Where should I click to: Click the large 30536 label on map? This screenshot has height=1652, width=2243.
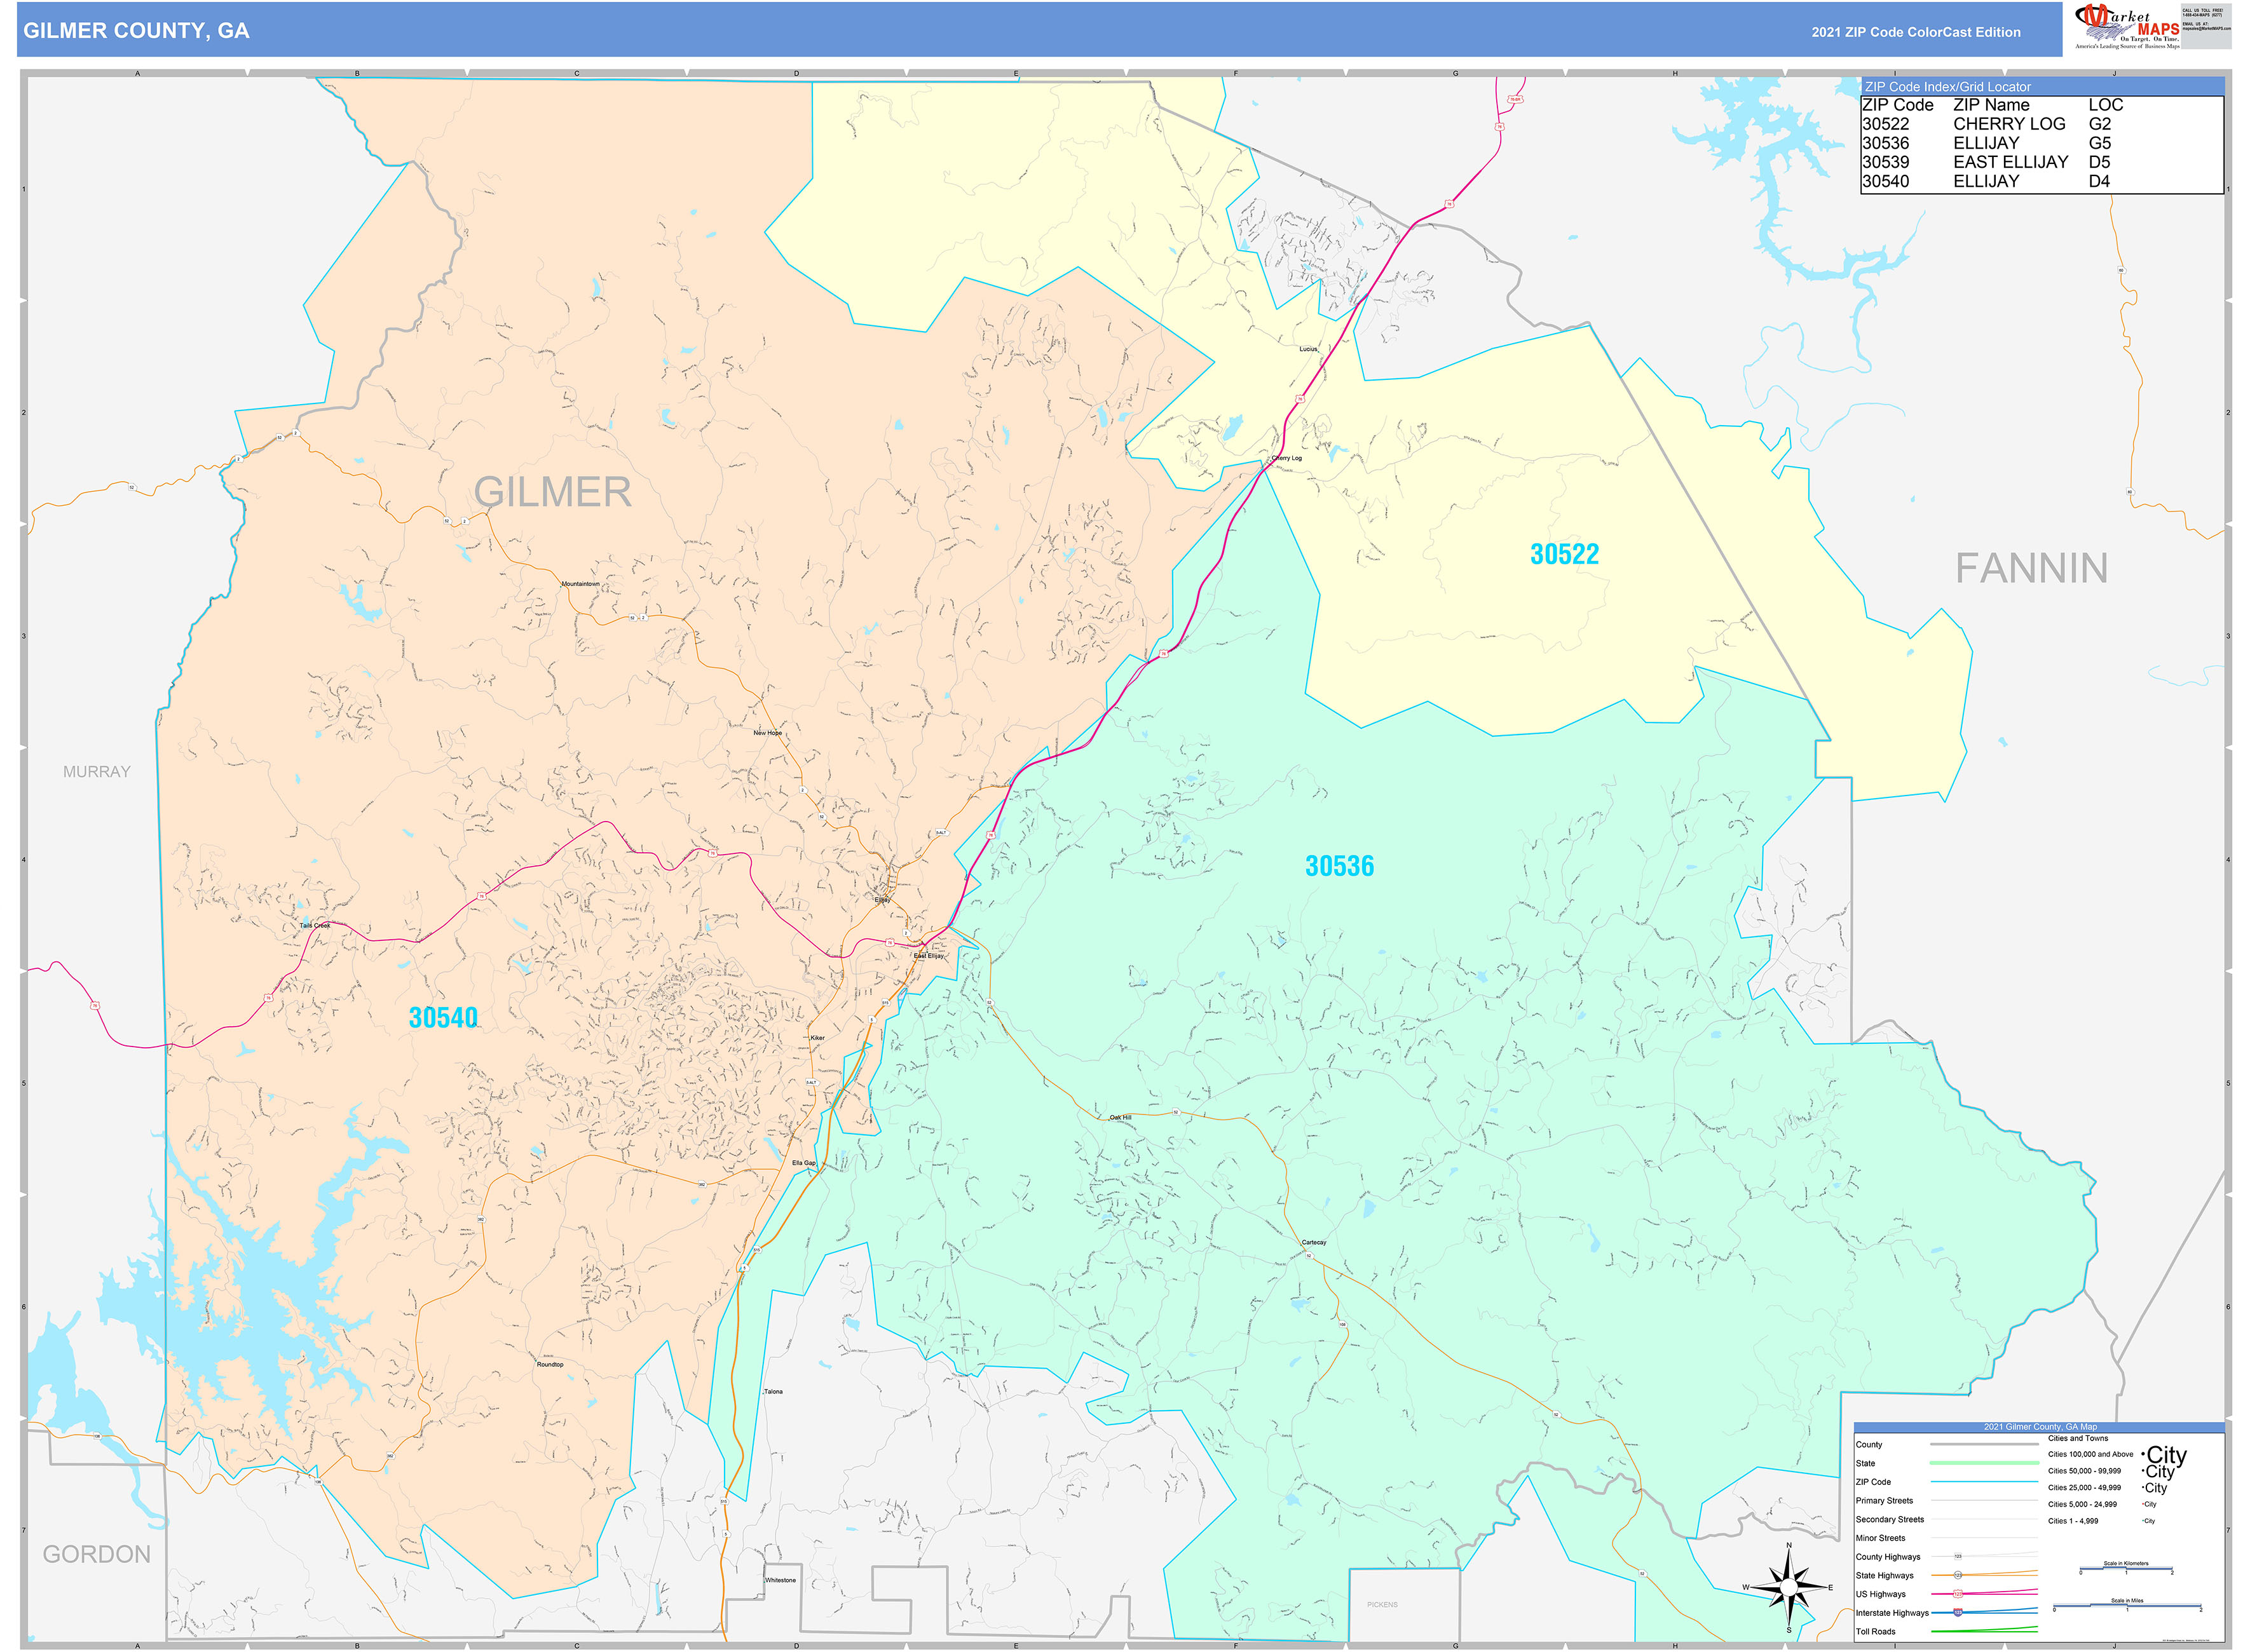1339,866
